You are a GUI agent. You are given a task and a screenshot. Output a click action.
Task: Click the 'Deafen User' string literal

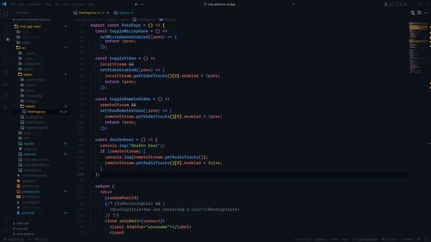145,146
